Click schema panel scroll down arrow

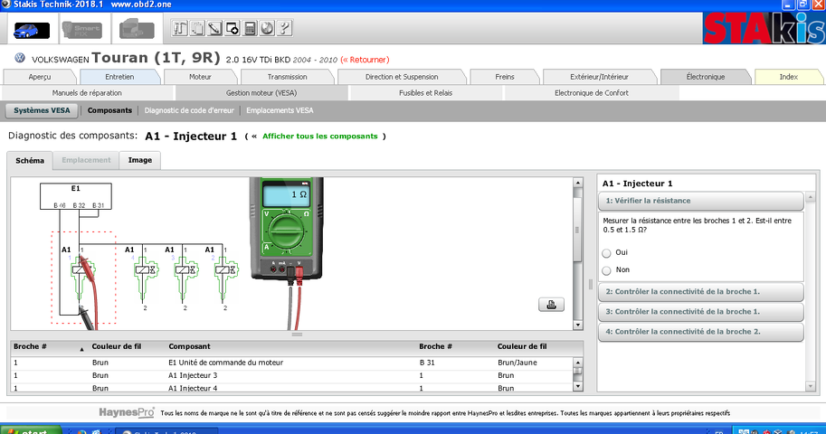578,325
